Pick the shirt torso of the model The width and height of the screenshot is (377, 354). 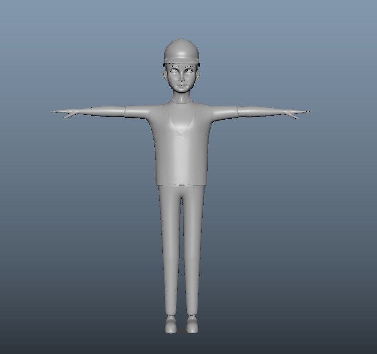pos(182,144)
